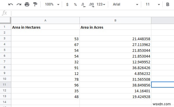Select cell B5 containing 21.853044

pyautogui.click(x=115, y=50)
